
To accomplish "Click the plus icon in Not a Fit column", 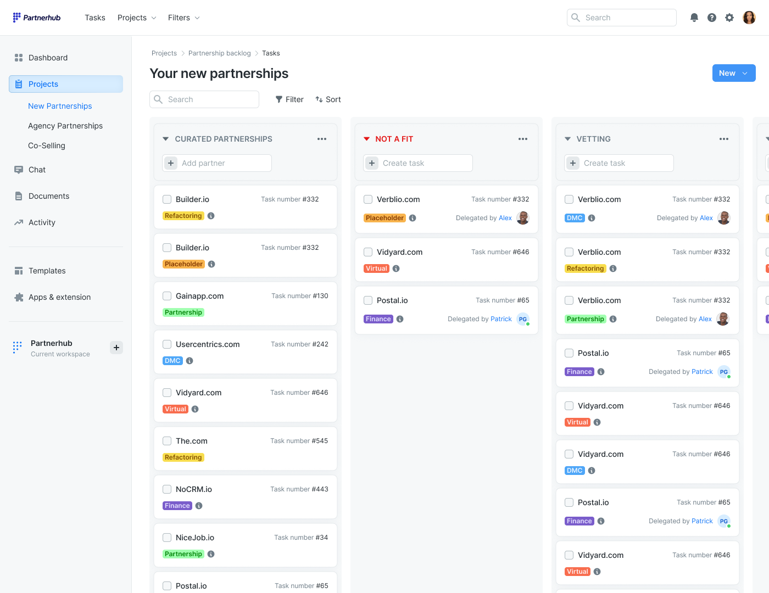I will pyautogui.click(x=372, y=163).
